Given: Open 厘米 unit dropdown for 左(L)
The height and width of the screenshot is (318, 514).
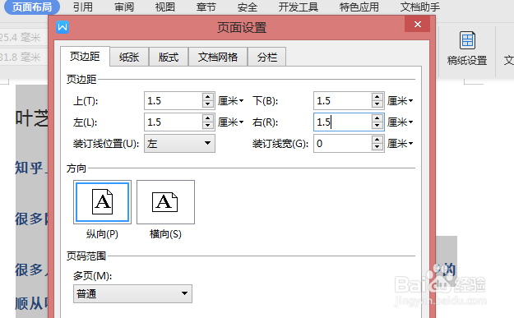Looking at the screenshot, I should tap(231, 122).
